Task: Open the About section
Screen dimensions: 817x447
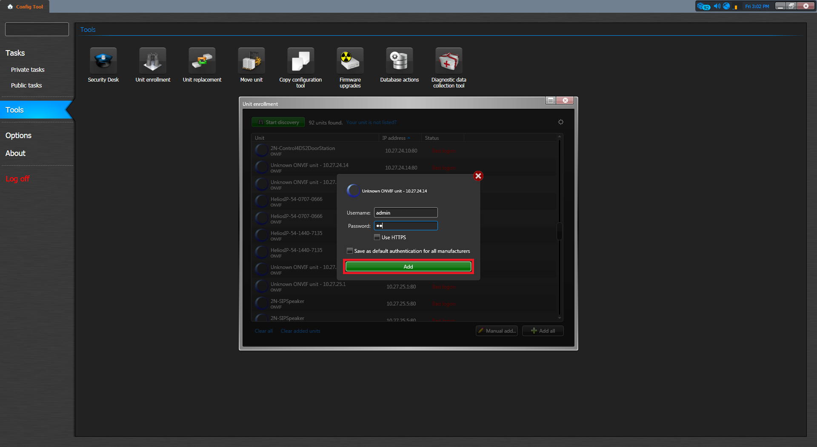Action: tap(15, 153)
